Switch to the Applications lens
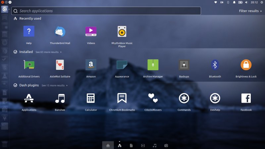The image size is (265, 149). (120, 145)
